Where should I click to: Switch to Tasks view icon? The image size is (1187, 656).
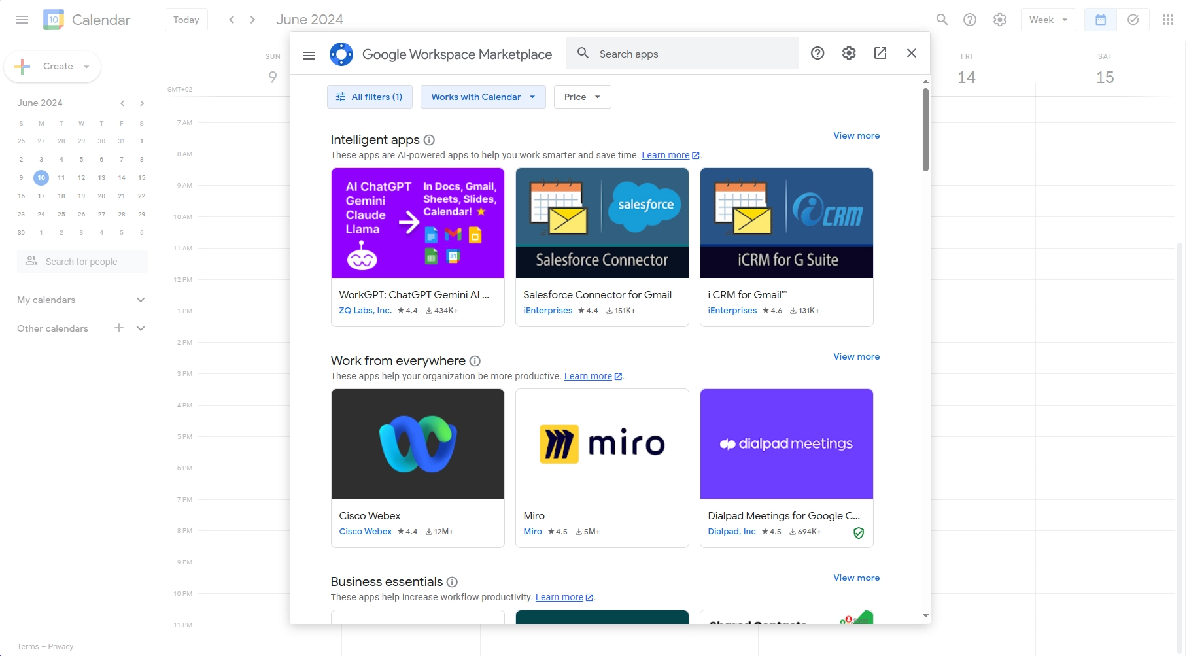click(1133, 20)
